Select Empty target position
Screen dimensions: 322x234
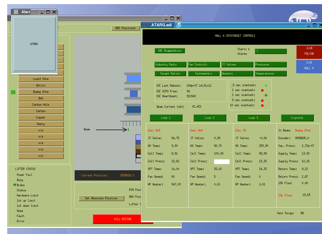pos(41,124)
